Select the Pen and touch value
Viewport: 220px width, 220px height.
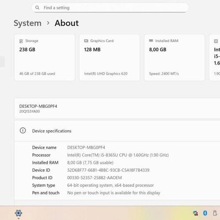[114, 193]
